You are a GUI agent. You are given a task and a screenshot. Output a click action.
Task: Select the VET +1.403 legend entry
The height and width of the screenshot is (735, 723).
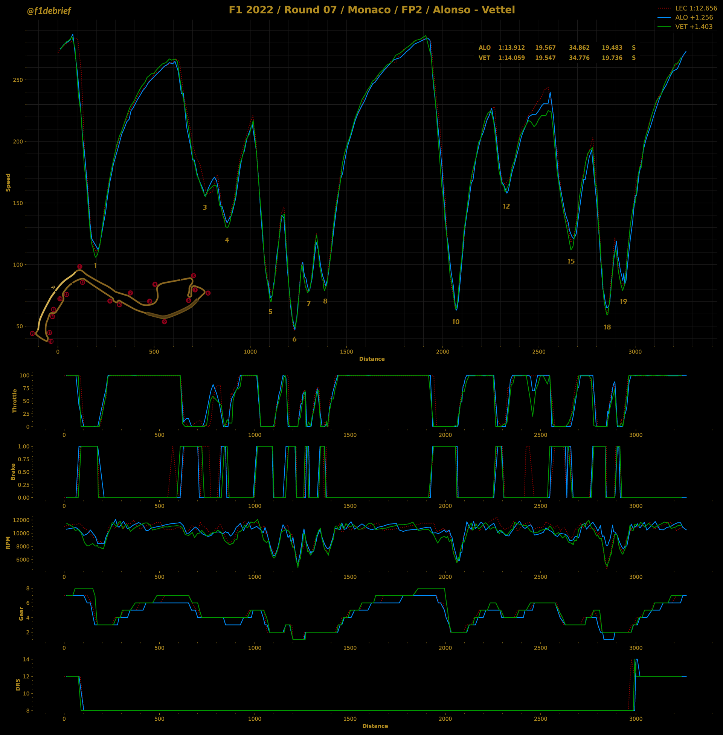click(685, 27)
